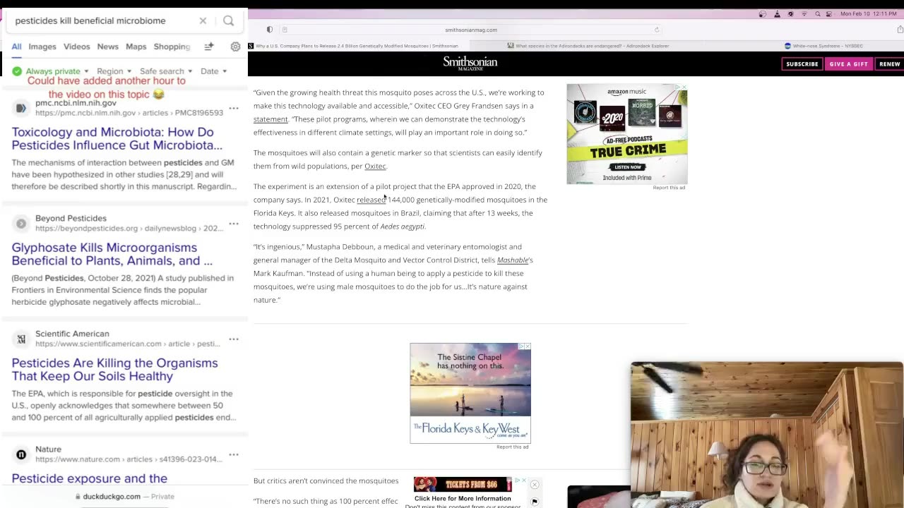Select the All results tab
904x508 pixels.
click(x=16, y=47)
